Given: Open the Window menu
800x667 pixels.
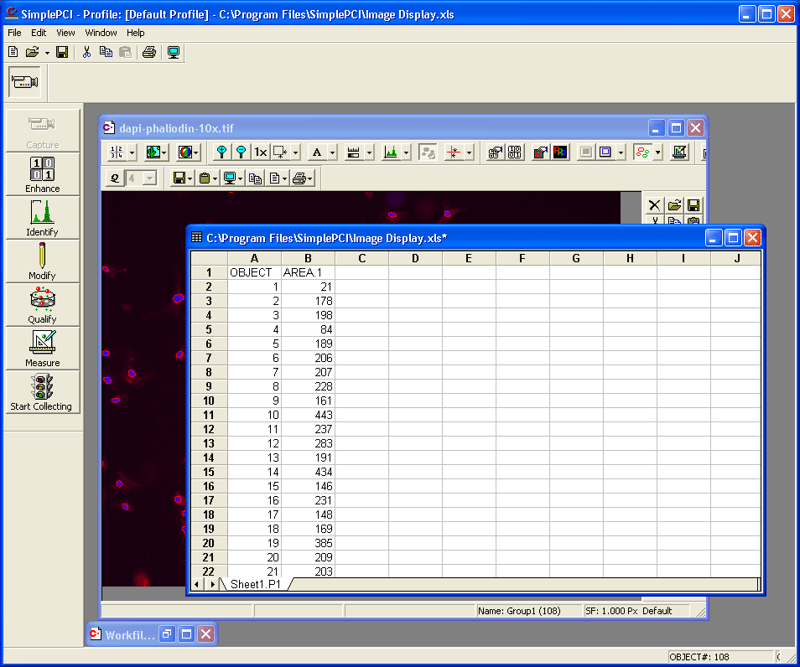Looking at the screenshot, I should 101,33.
